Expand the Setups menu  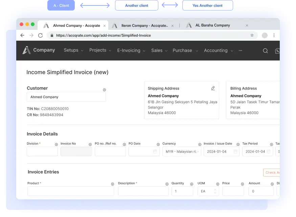click(x=73, y=50)
